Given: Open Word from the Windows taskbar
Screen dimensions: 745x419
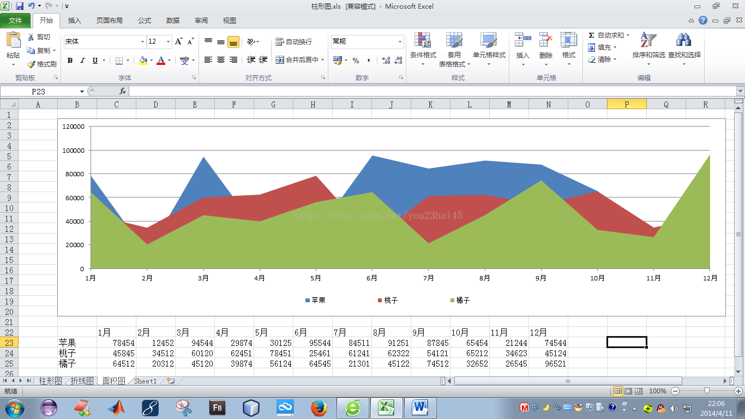Looking at the screenshot, I should pos(420,408).
